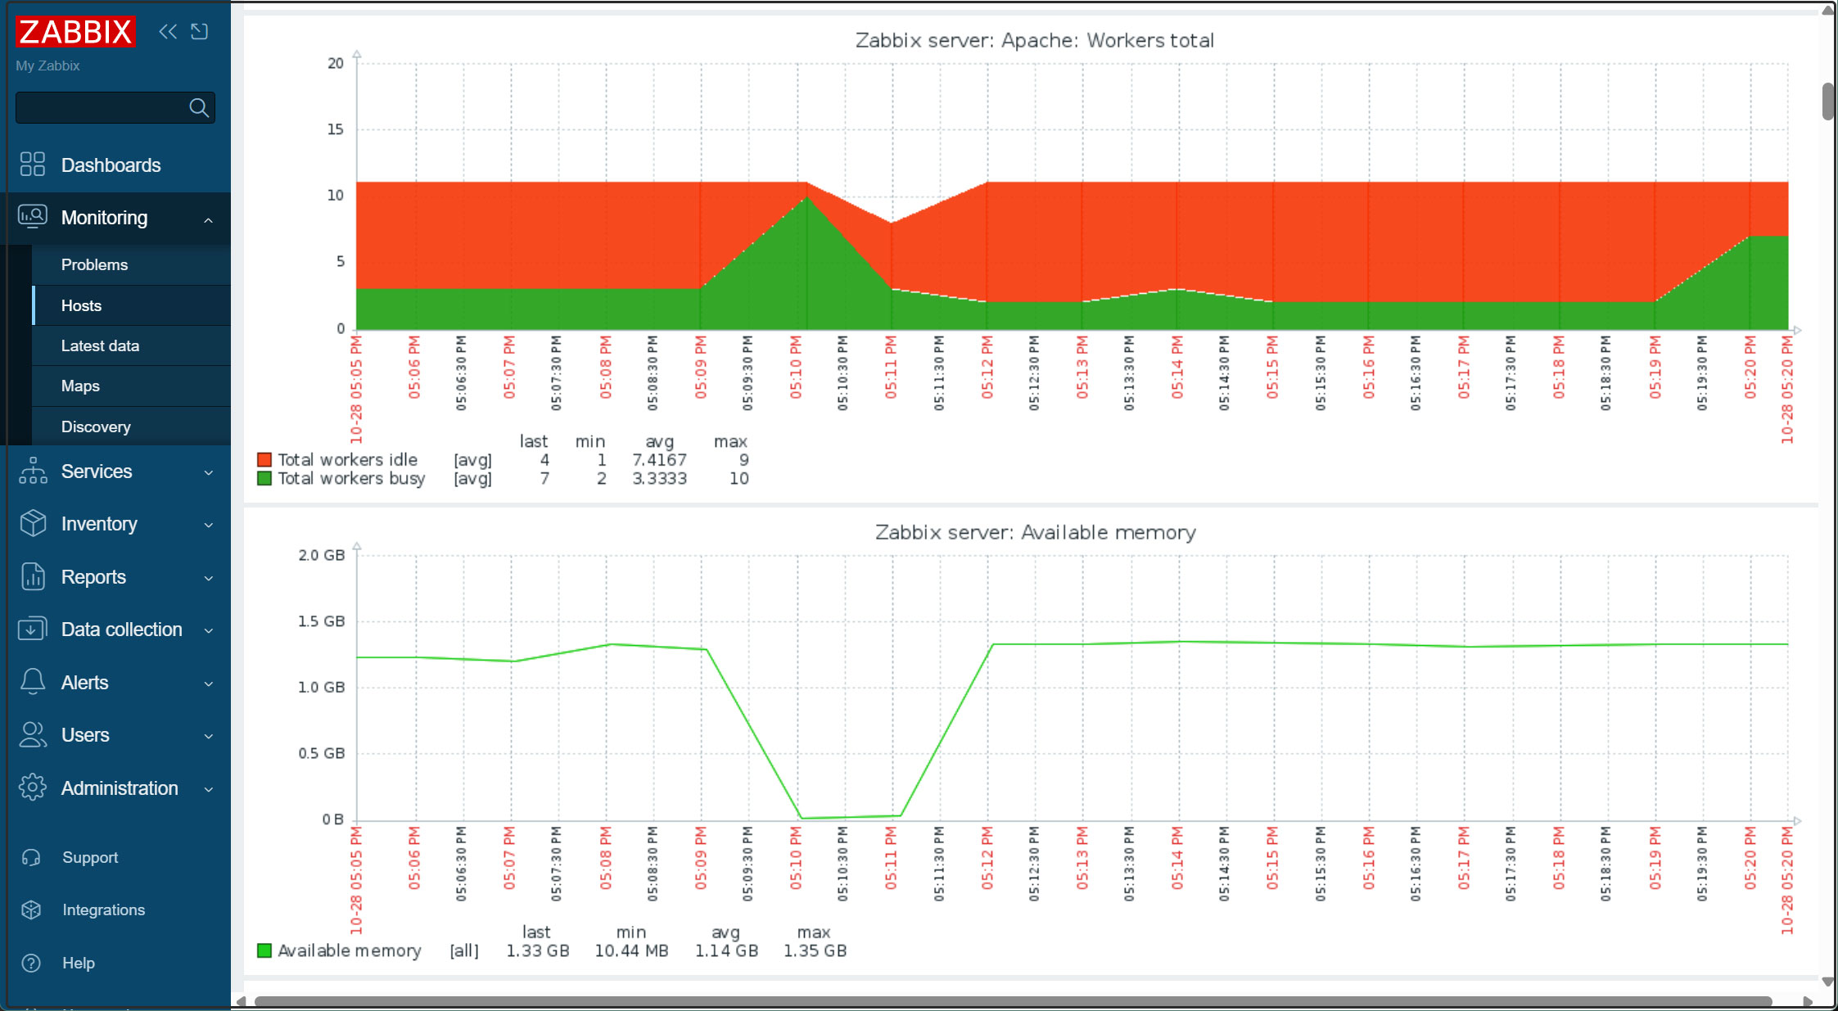The image size is (1838, 1011).
Task: Click the red Total workers idle swatch
Action: tap(264, 459)
